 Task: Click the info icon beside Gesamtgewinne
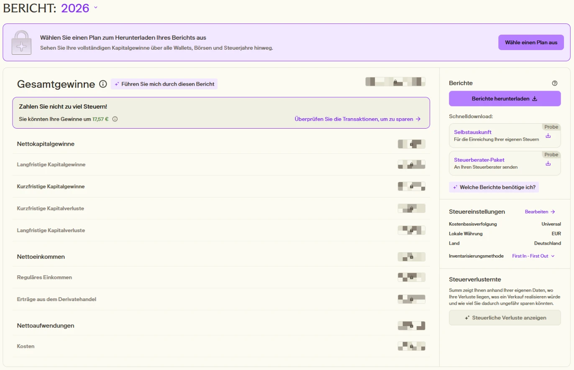pos(103,84)
